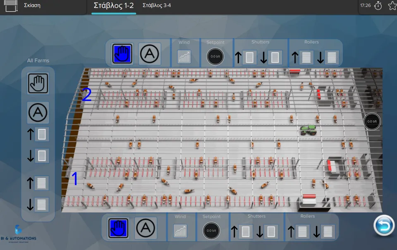Raise the rollers in stable 2
The height and width of the screenshot is (250, 397).
click(301, 57)
